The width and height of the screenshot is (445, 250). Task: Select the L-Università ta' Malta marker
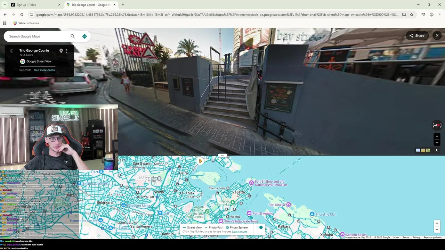[x=159, y=178]
